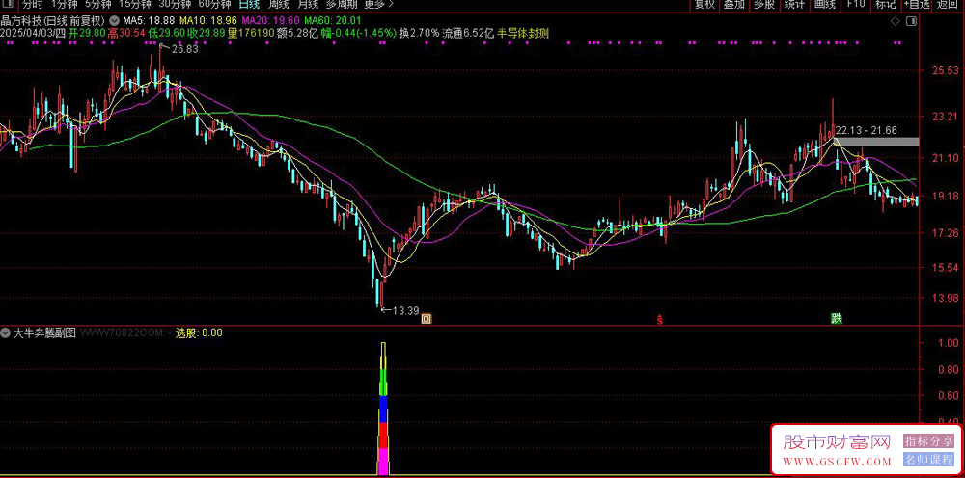Click the 26.83 high price label

[x=183, y=50]
